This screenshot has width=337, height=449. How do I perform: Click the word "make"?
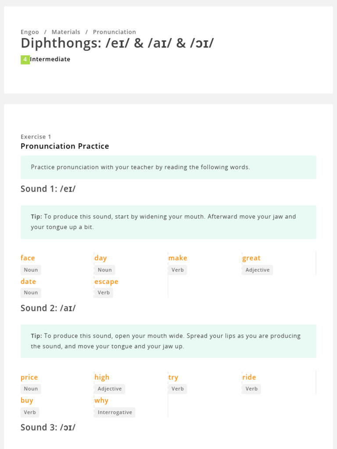coord(178,258)
